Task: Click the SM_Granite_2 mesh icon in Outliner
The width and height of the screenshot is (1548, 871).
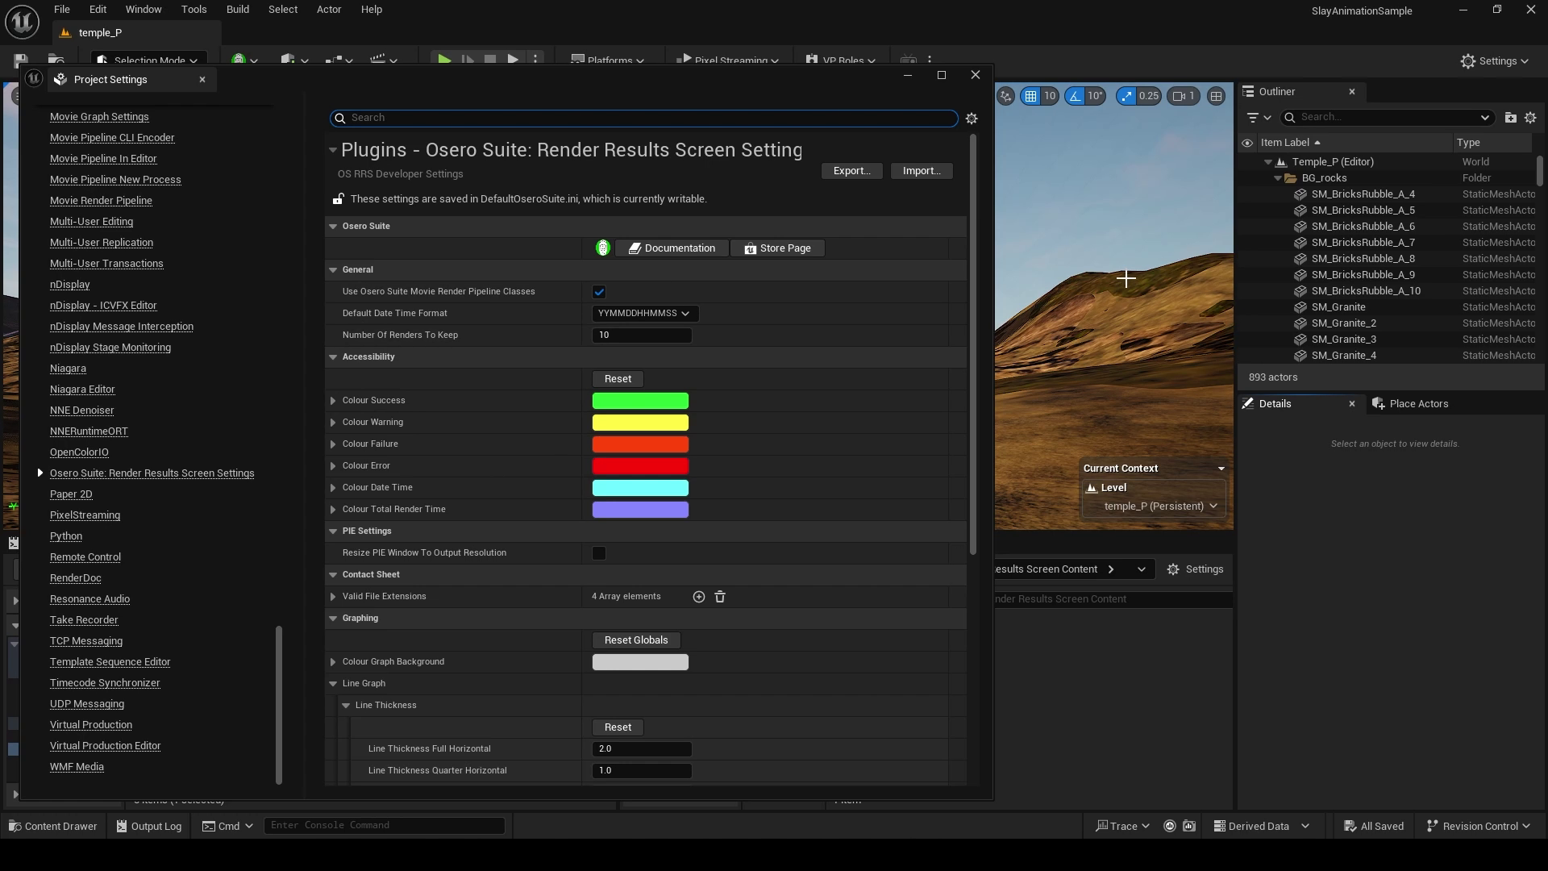Action: coord(1300,323)
